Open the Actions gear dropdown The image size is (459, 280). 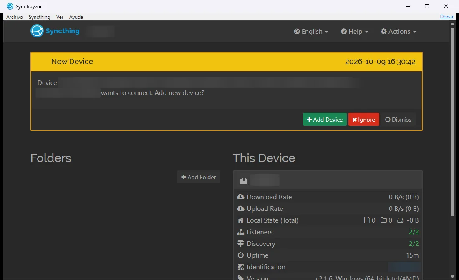point(398,32)
